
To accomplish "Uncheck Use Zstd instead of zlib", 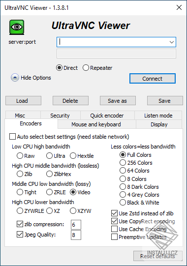I will pyautogui.click(x=114, y=213).
